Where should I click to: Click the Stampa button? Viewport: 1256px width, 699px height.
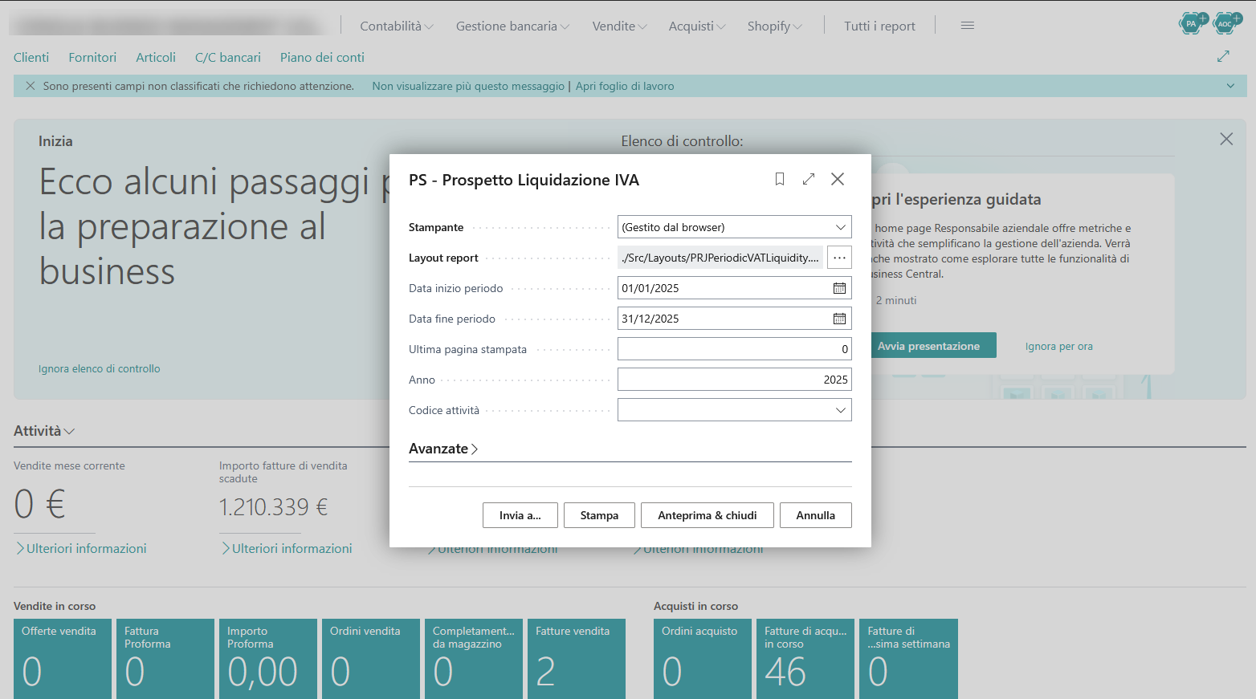coord(599,515)
